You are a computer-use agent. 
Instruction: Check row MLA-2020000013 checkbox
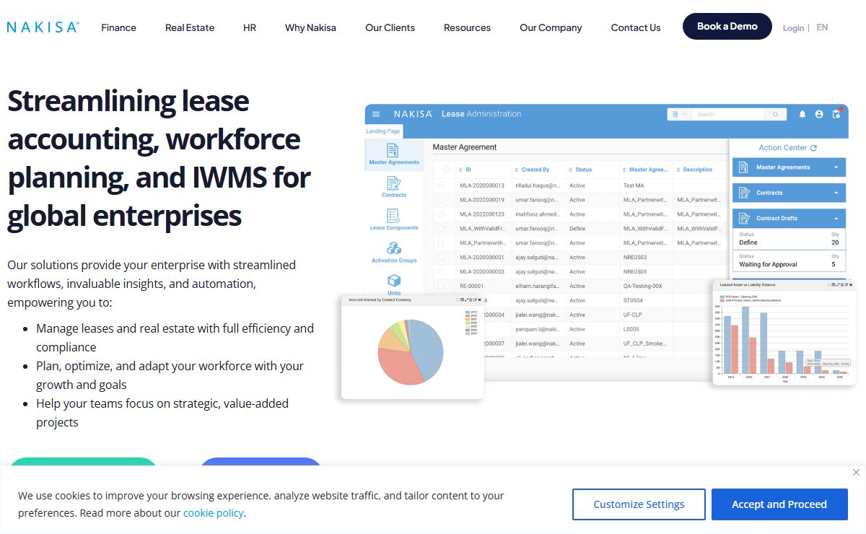click(x=441, y=185)
